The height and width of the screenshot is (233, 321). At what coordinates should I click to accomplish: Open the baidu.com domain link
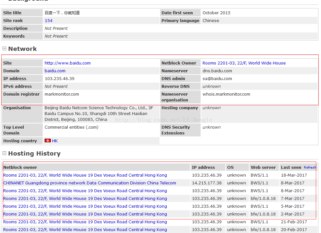pos(55,71)
